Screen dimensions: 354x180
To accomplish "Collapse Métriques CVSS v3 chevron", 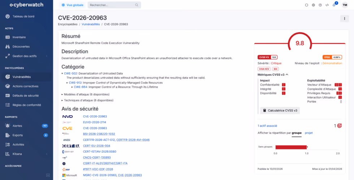I will coord(287,75).
